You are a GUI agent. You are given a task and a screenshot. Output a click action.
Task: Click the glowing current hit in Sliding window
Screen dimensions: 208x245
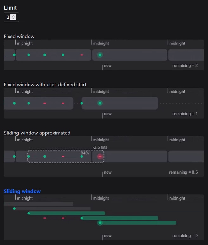(x=100, y=223)
